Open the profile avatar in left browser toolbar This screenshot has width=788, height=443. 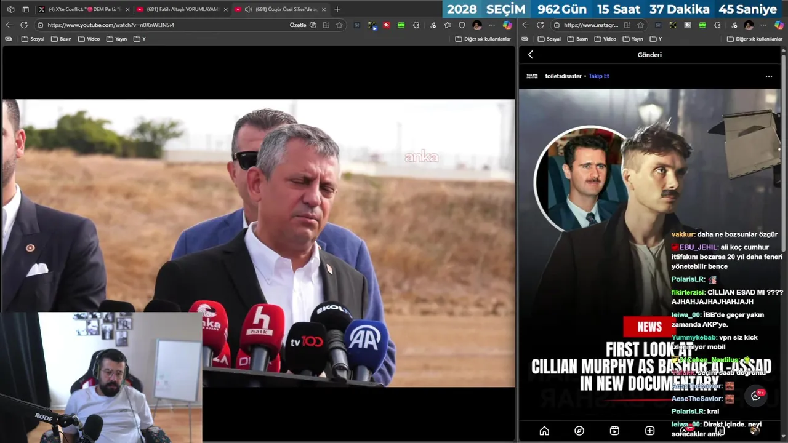pyautogui.click(x=476, y=25)
